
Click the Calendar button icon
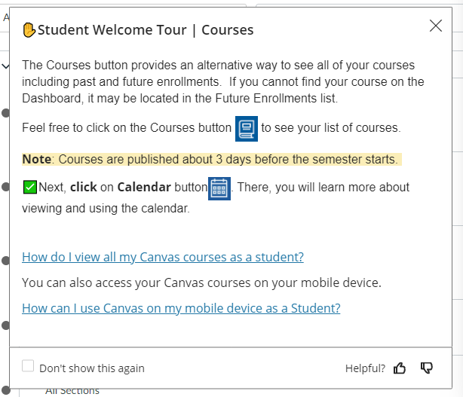[x=219, y=188]
